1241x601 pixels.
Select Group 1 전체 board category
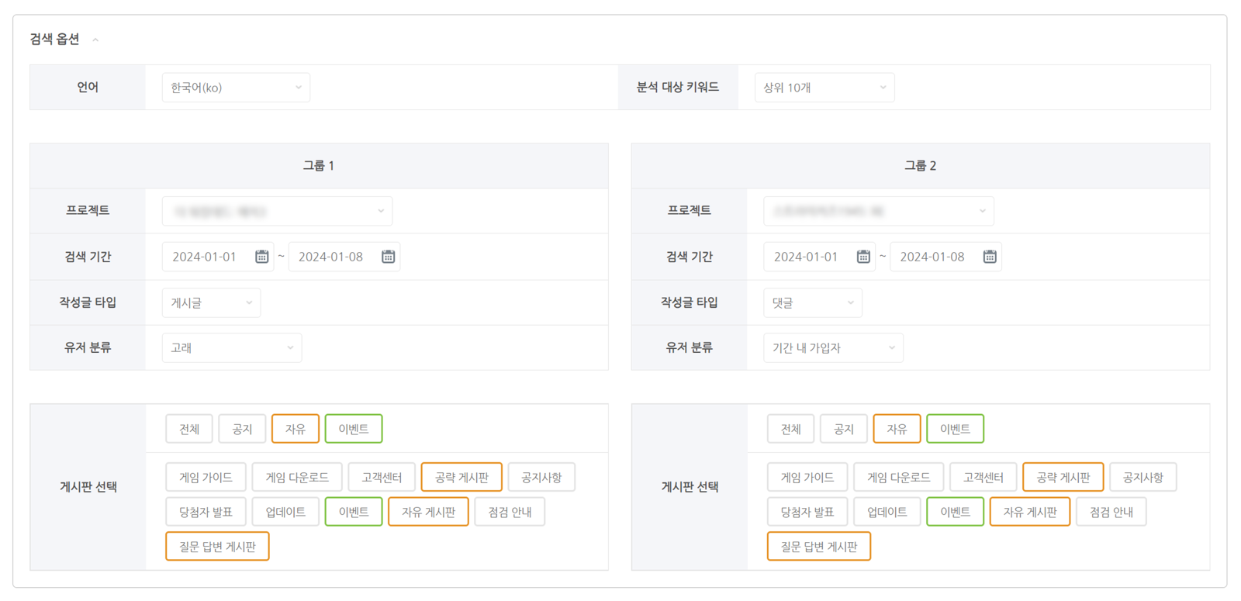(189, 429)
